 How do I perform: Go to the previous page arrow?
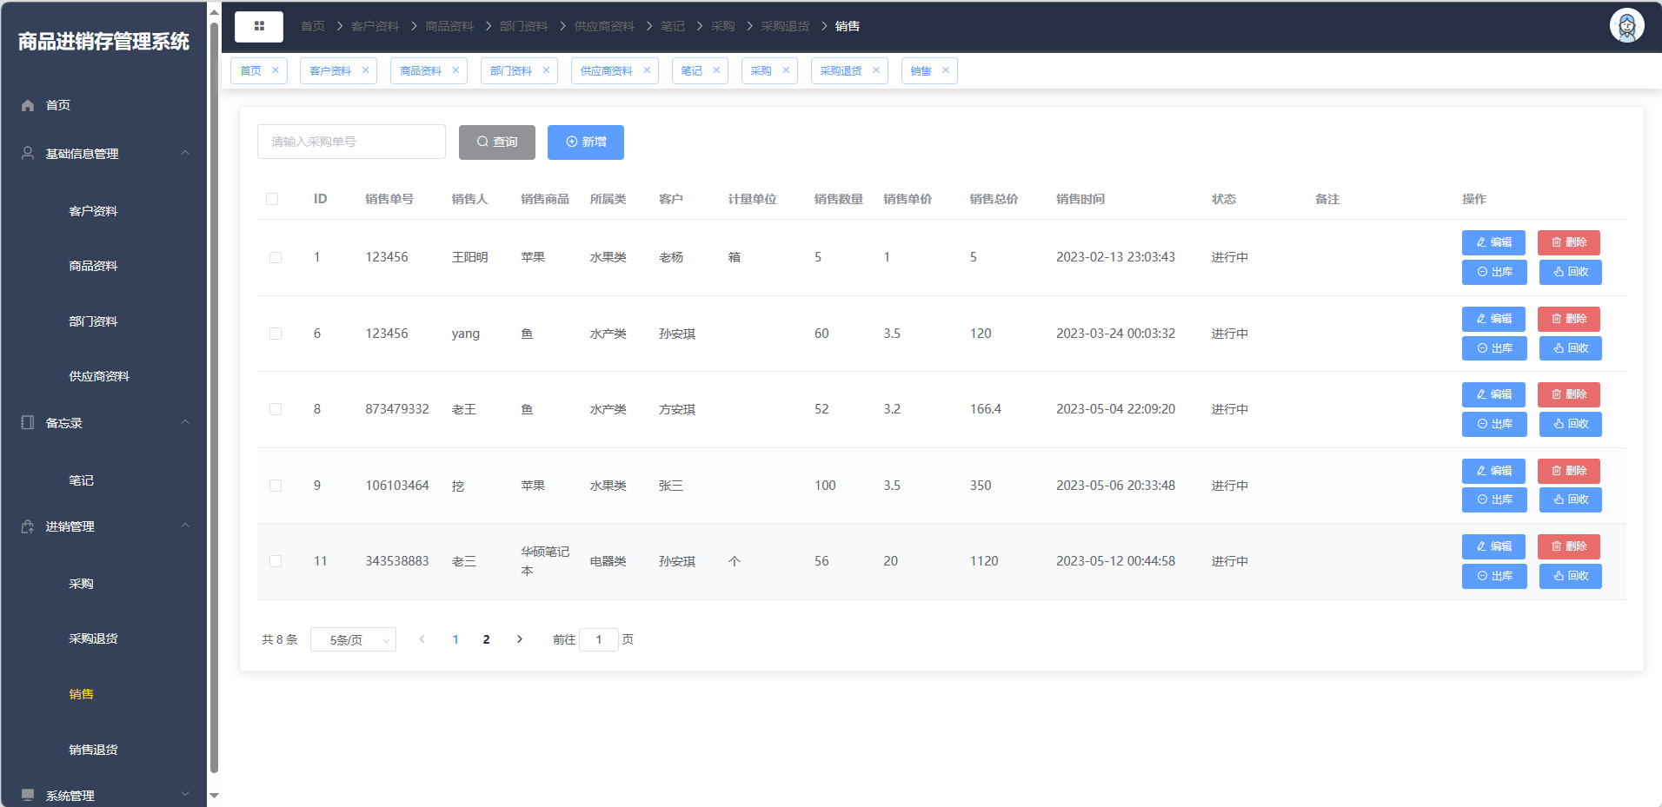(422, 639)
